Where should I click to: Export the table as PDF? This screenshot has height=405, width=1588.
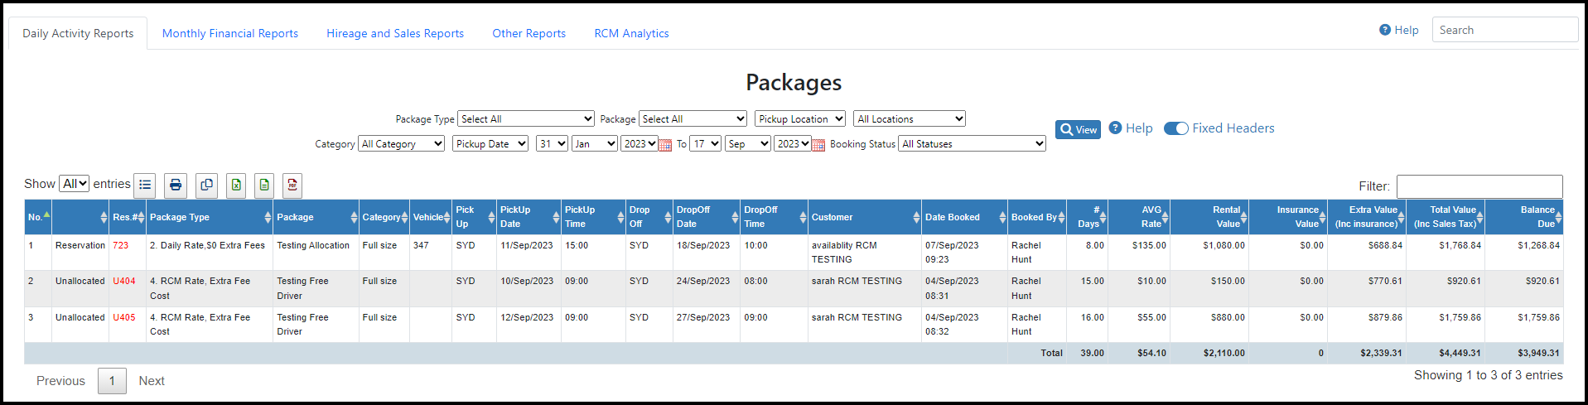(x=292, y=185)
